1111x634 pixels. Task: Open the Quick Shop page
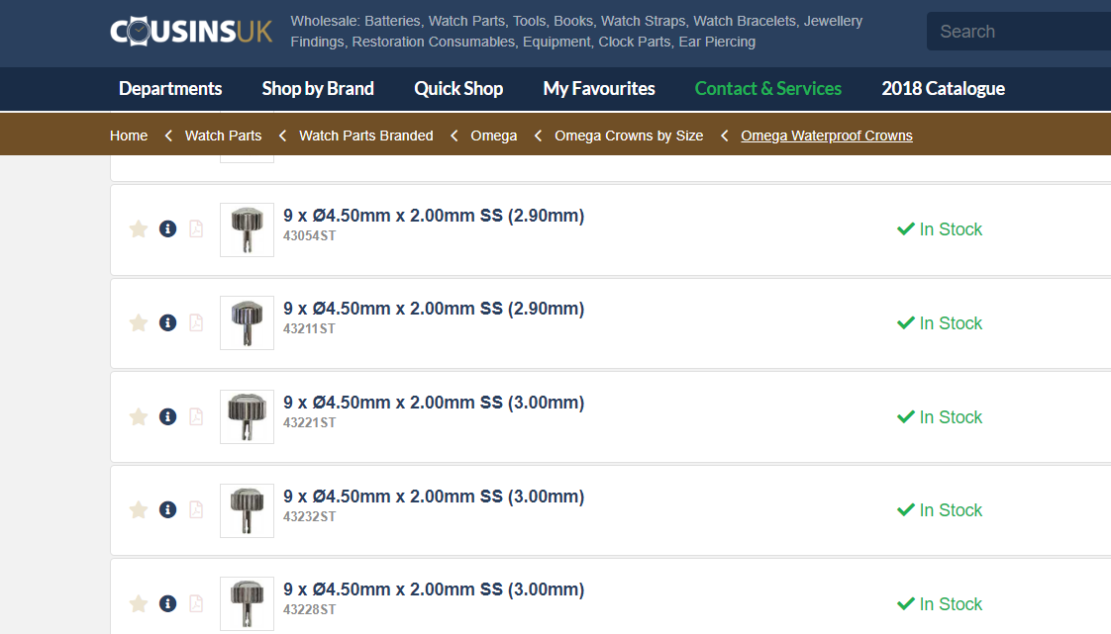click(x=458, y=89)
